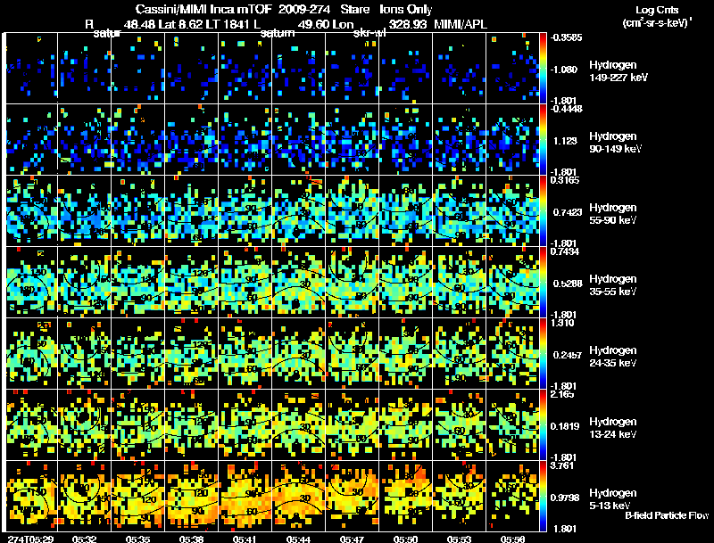This screenshot has width=714, height=543.
Task: Click the Hydrogen 149-227 keV row label
Action: (619, 71)
